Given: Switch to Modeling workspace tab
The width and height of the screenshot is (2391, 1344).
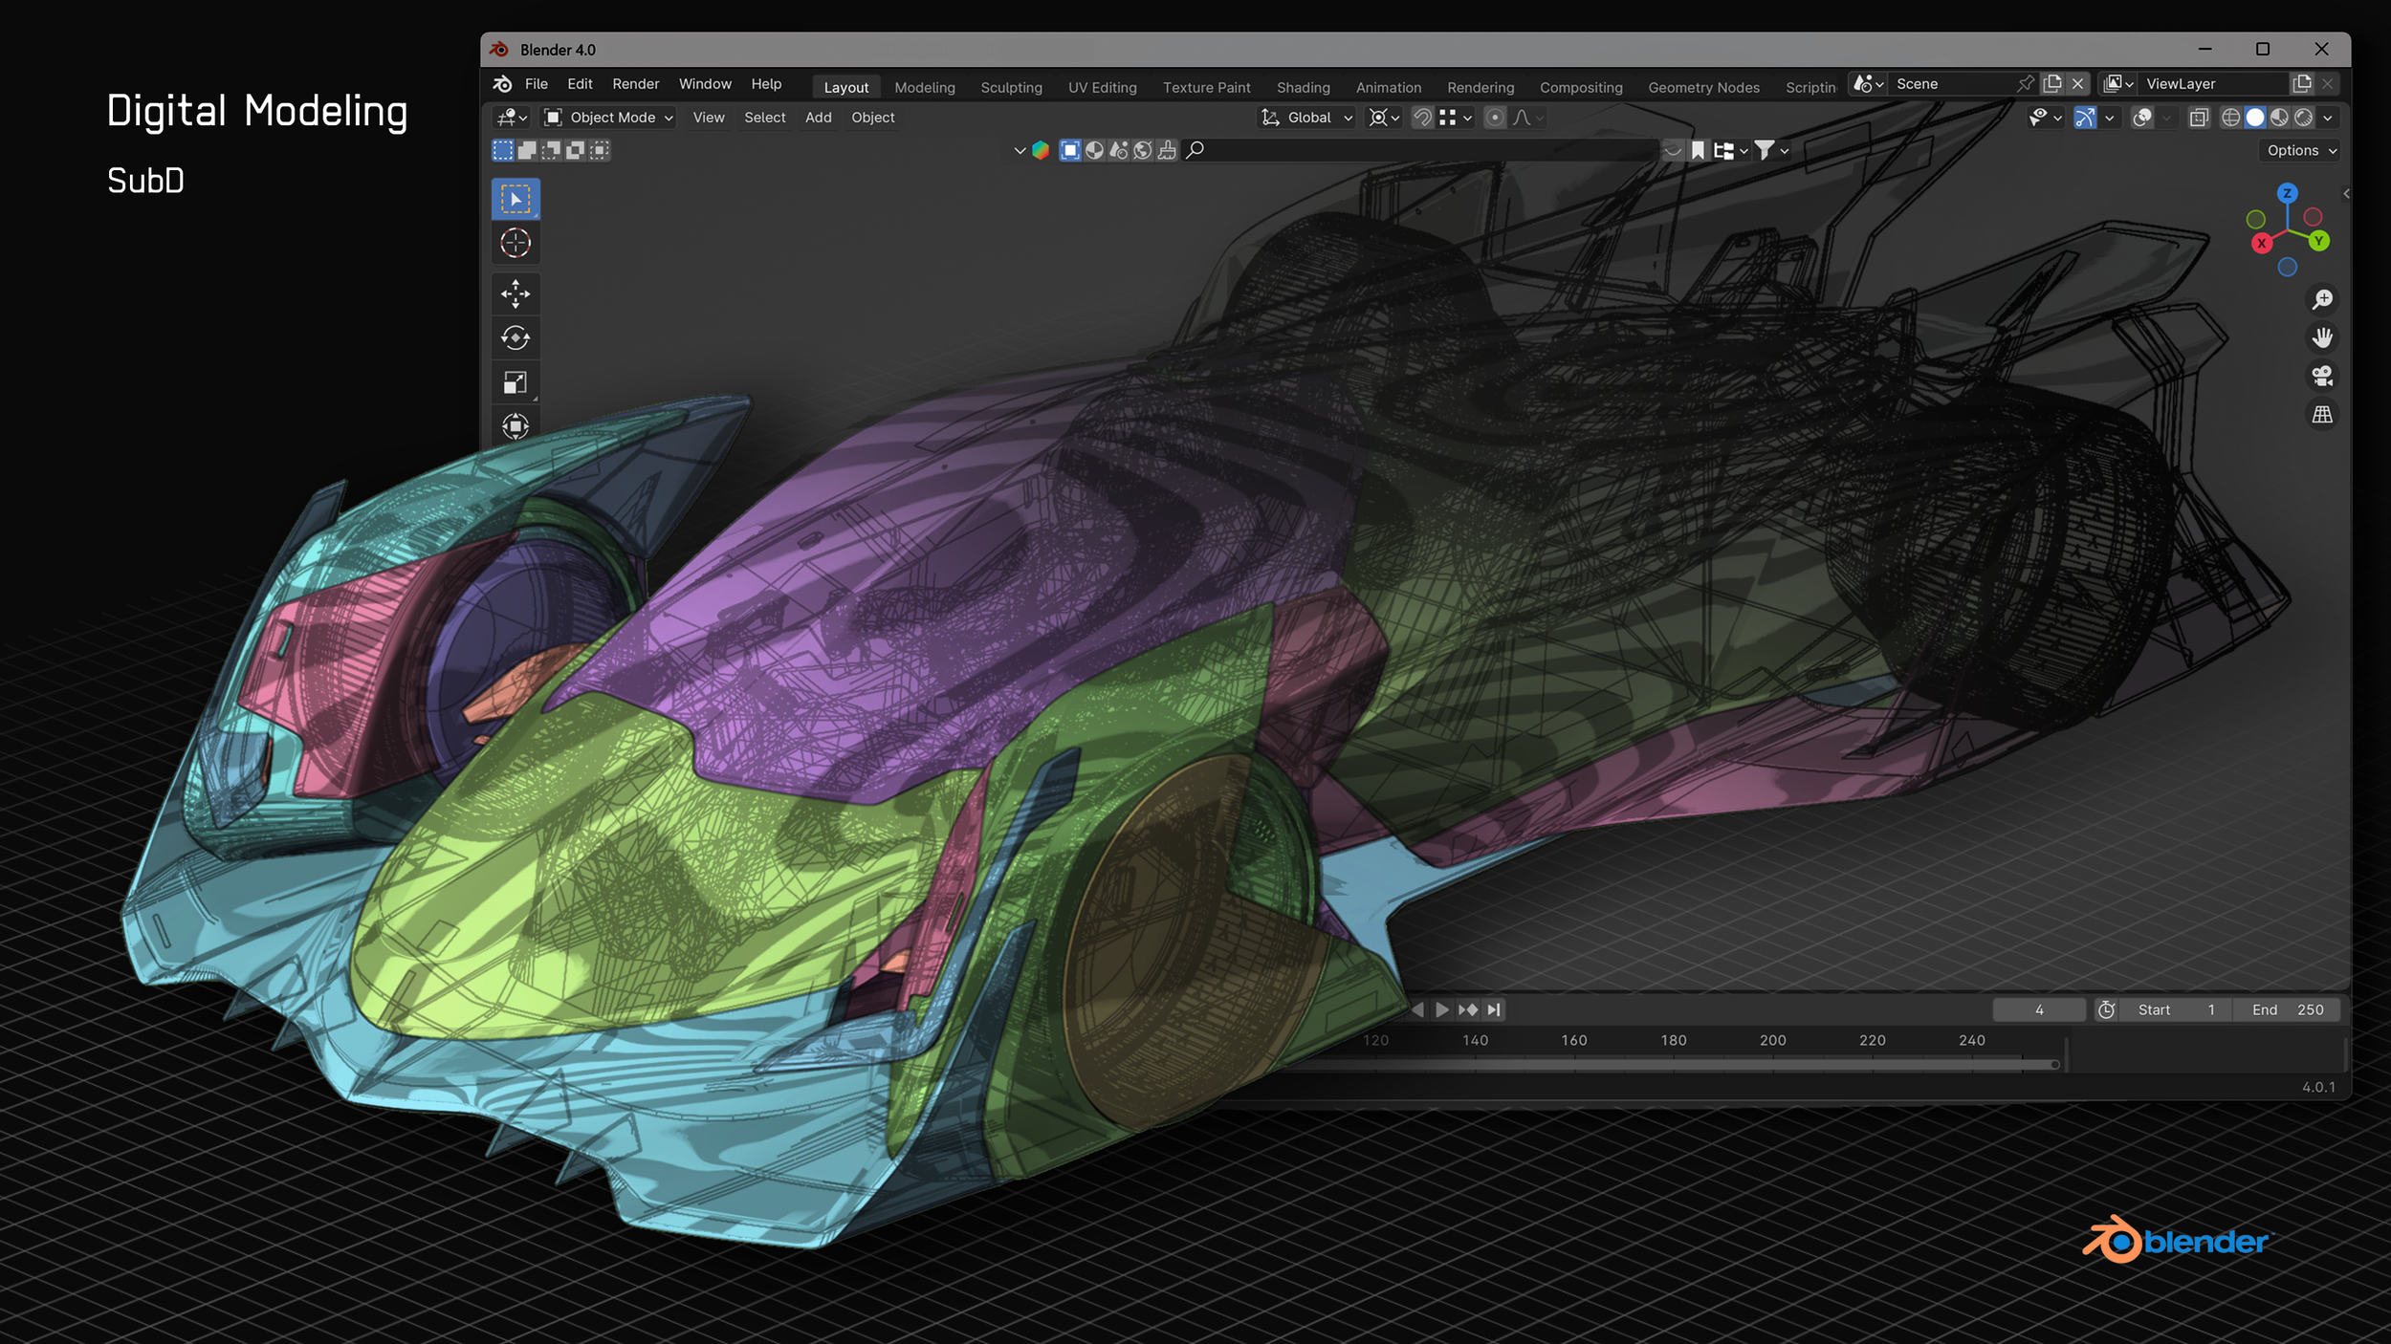Looking at the screenshot, I should (925, 87).
